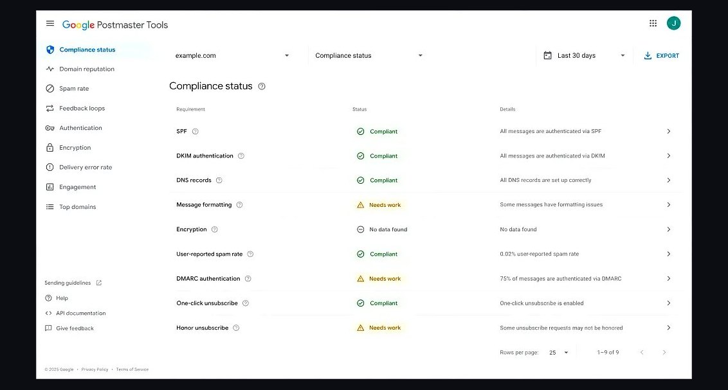The height and width of the screenshot is (390, 728).
Task: Click Give feedback link
Action: click(69, 328)
